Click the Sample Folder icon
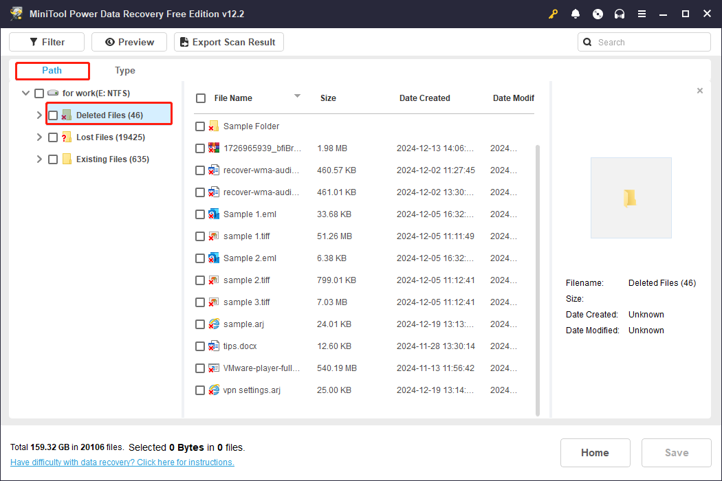 coord(213,126)
